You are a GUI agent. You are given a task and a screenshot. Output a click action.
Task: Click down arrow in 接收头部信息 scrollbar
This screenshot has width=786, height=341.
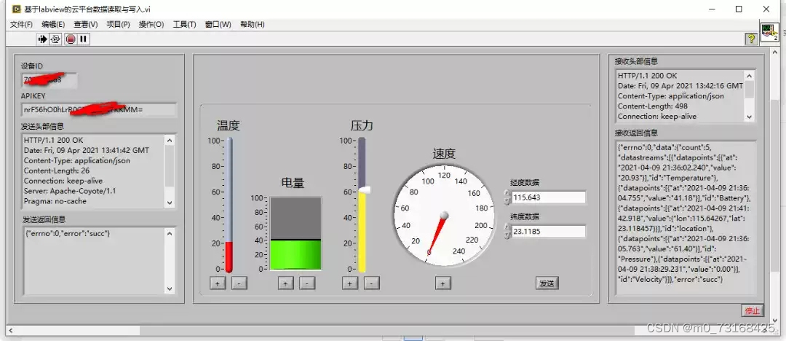pos(750,117)
